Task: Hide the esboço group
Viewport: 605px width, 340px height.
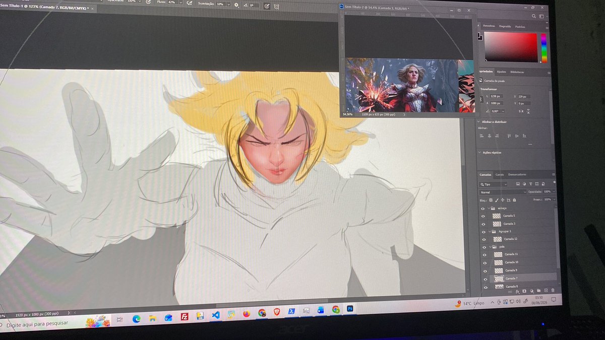Action: click(x=483, y=208)
